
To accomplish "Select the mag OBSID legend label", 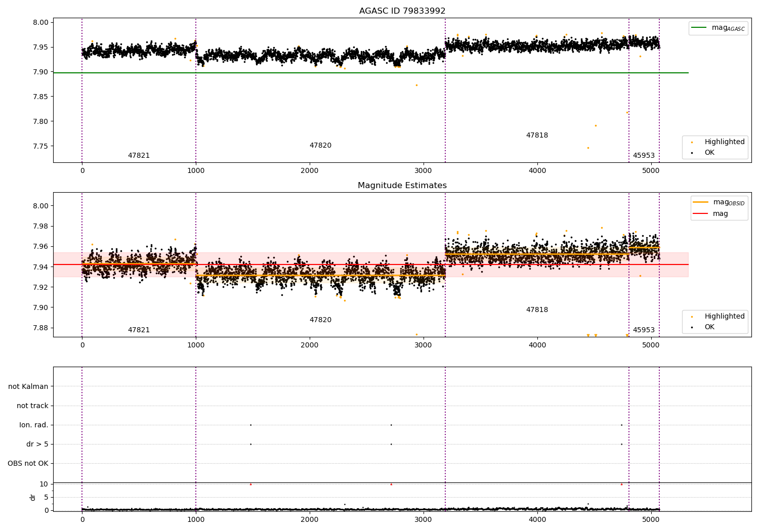I will tap(729, 202).
